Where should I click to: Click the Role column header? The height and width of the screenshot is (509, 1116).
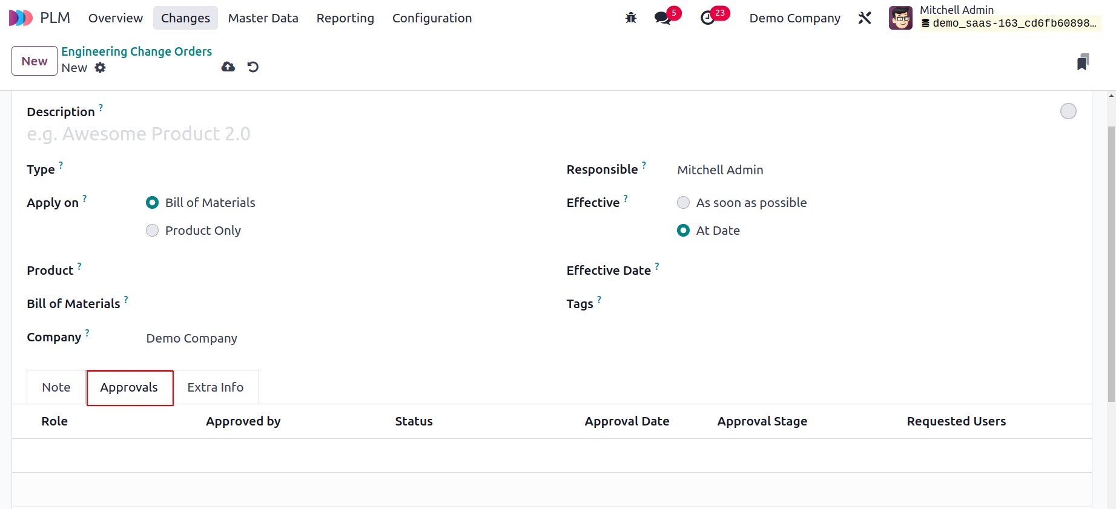[x=54, y=421]
